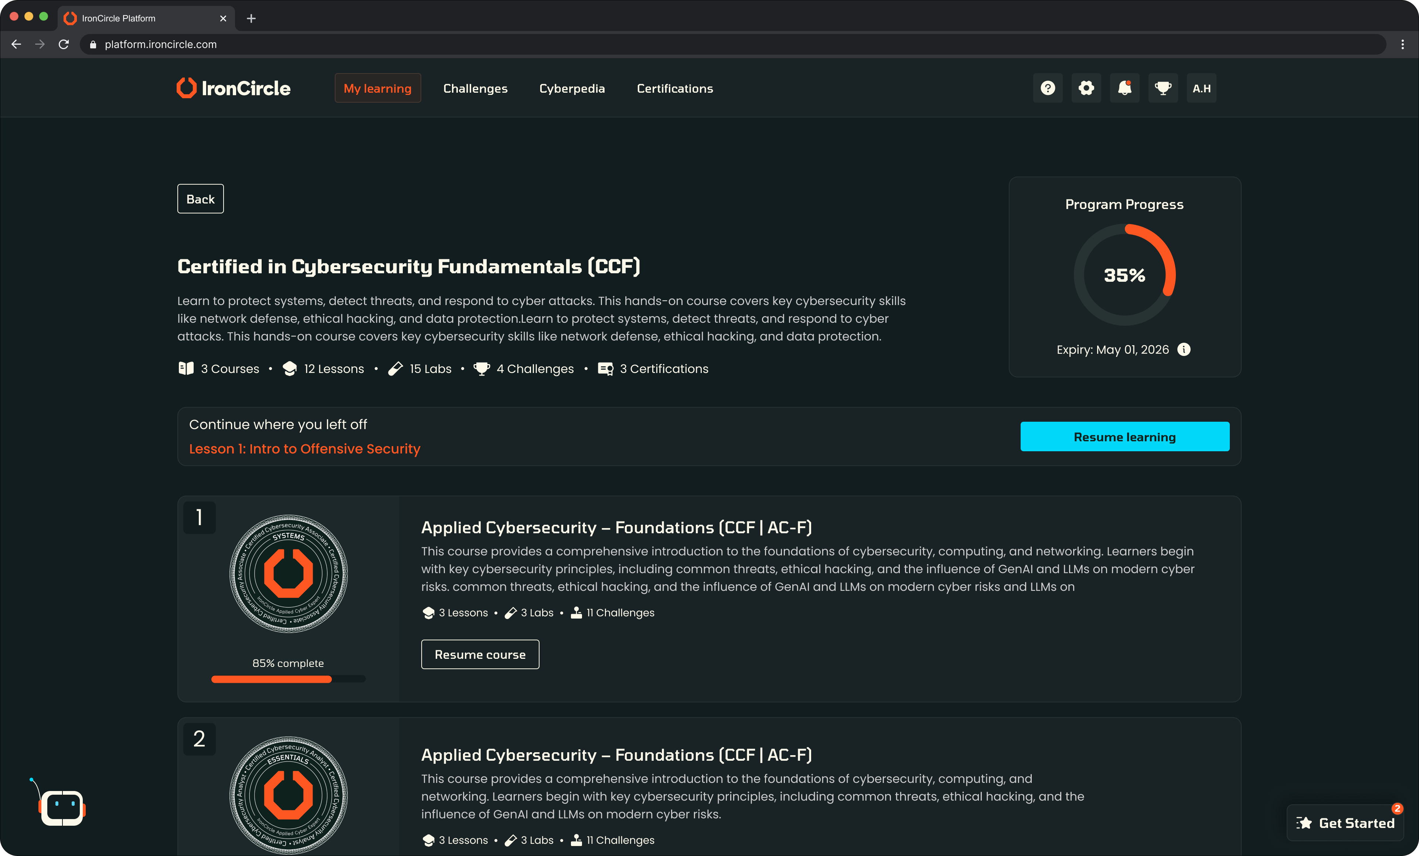Screen dimensions: 1419x856
Task: Open browser three-dot menu
Action: pyautogui.click(x=1402, y=44)
